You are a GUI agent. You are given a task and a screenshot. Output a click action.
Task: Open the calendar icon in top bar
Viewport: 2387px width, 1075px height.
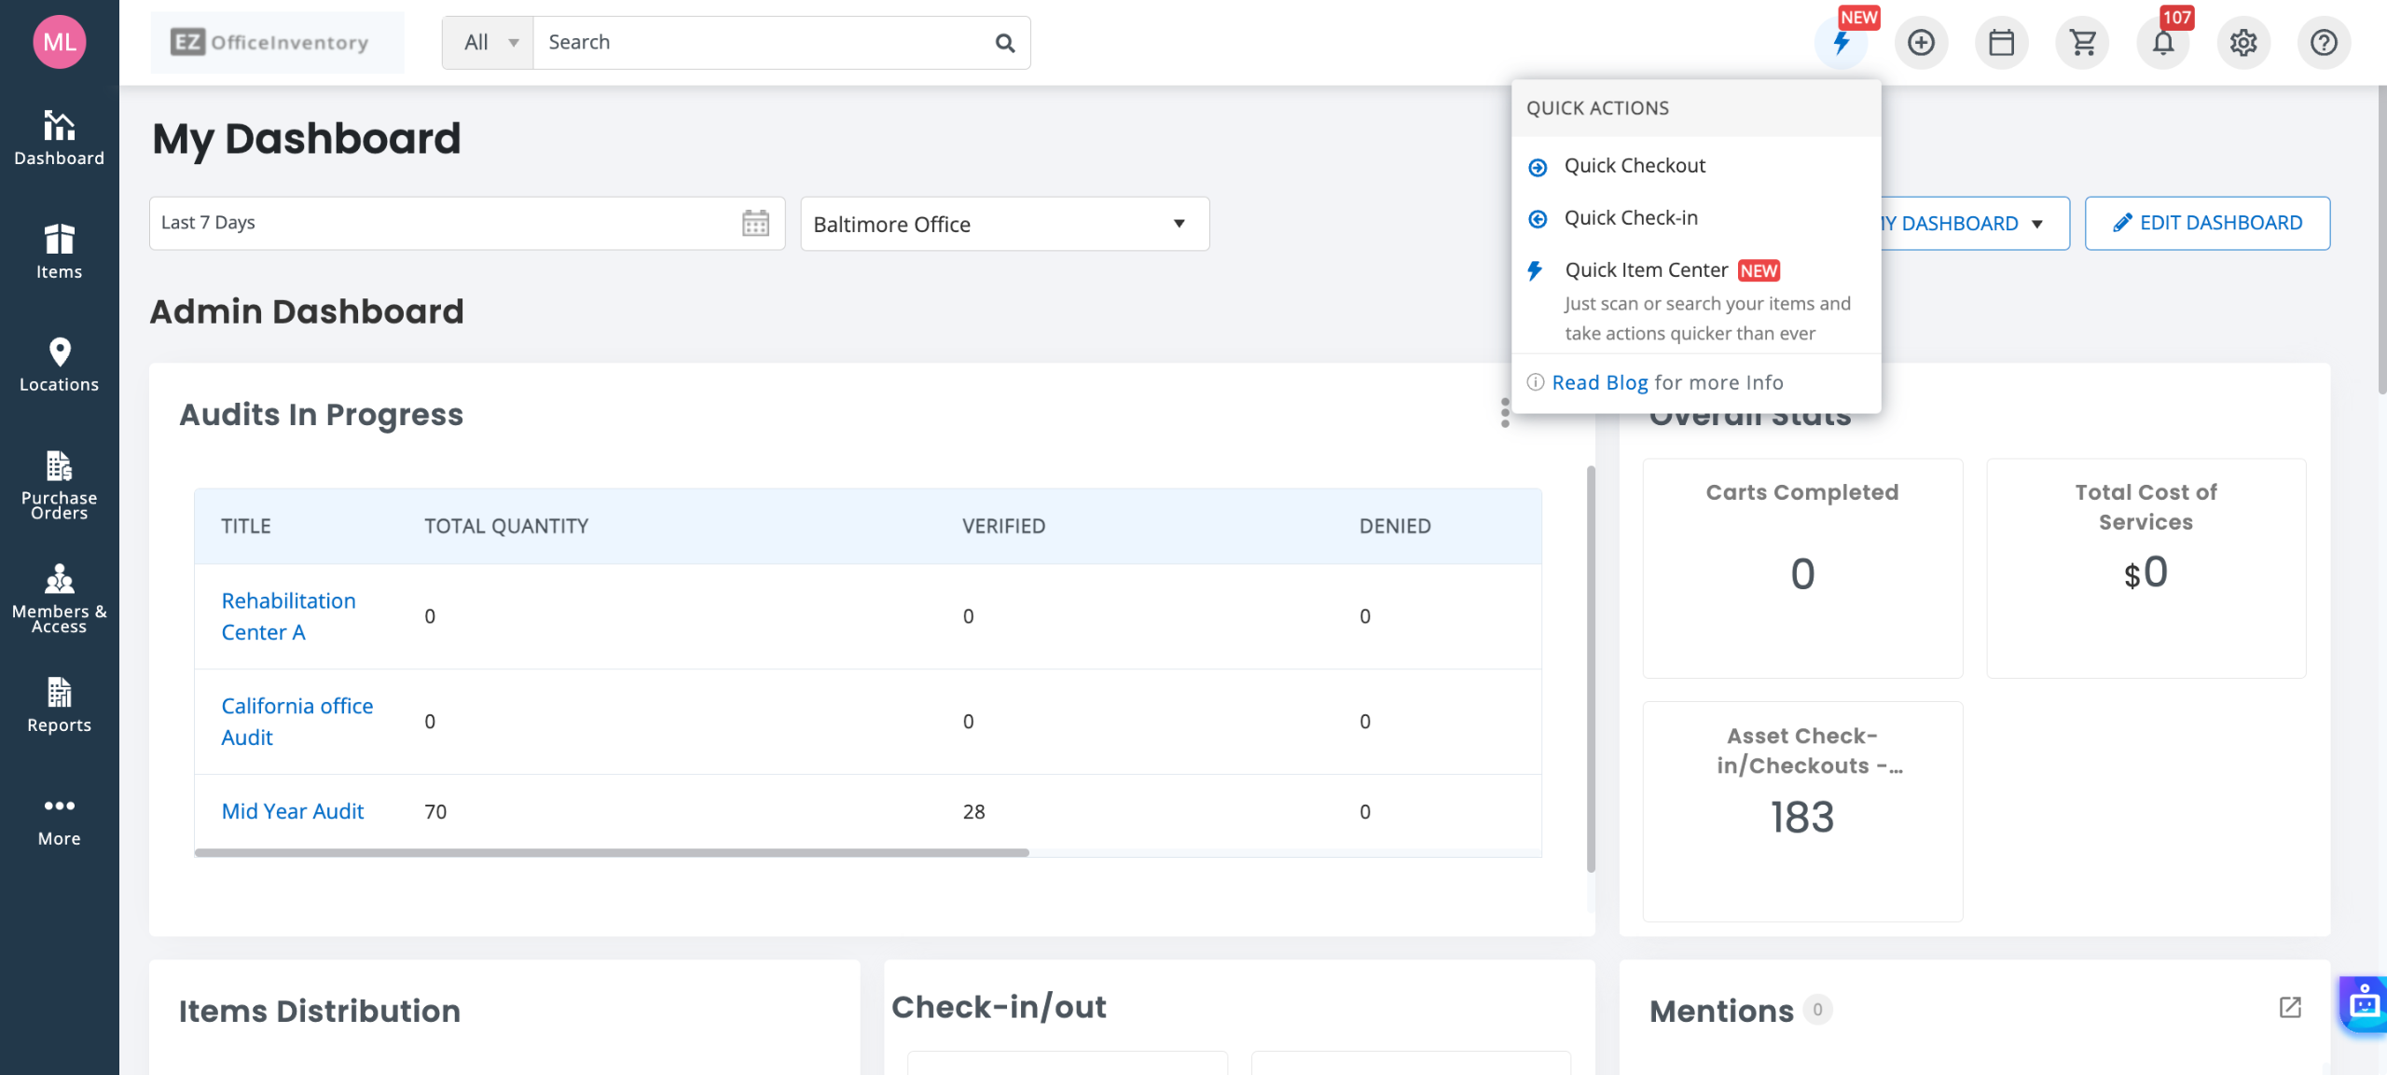point(2001,43)
